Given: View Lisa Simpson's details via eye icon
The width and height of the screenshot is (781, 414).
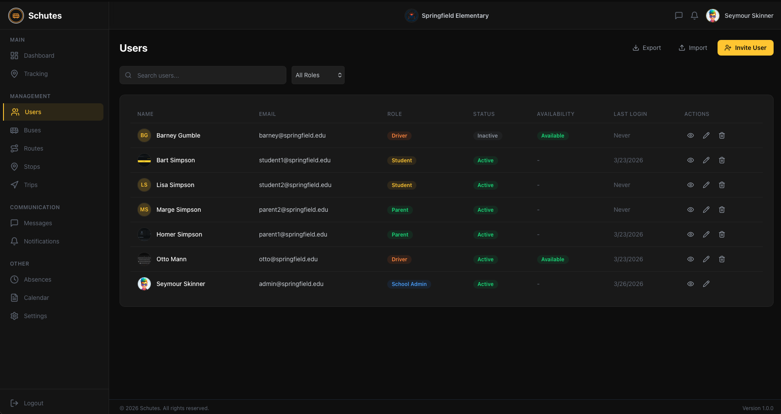Looking at the screenshot, I should tap(691, 185).
